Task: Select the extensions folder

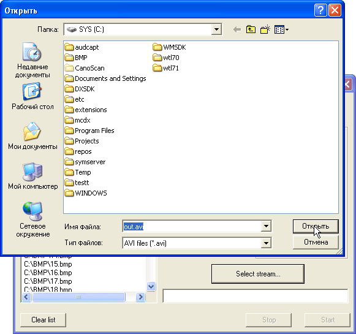Action: click(86, 110)
